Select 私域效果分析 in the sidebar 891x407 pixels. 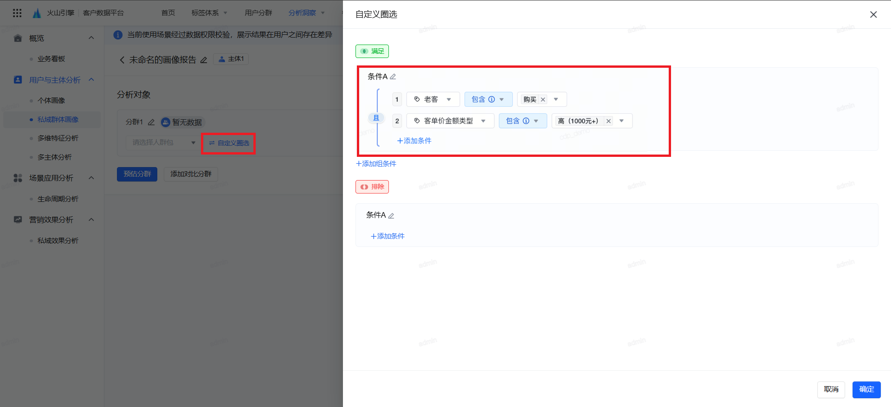(58, 241)
